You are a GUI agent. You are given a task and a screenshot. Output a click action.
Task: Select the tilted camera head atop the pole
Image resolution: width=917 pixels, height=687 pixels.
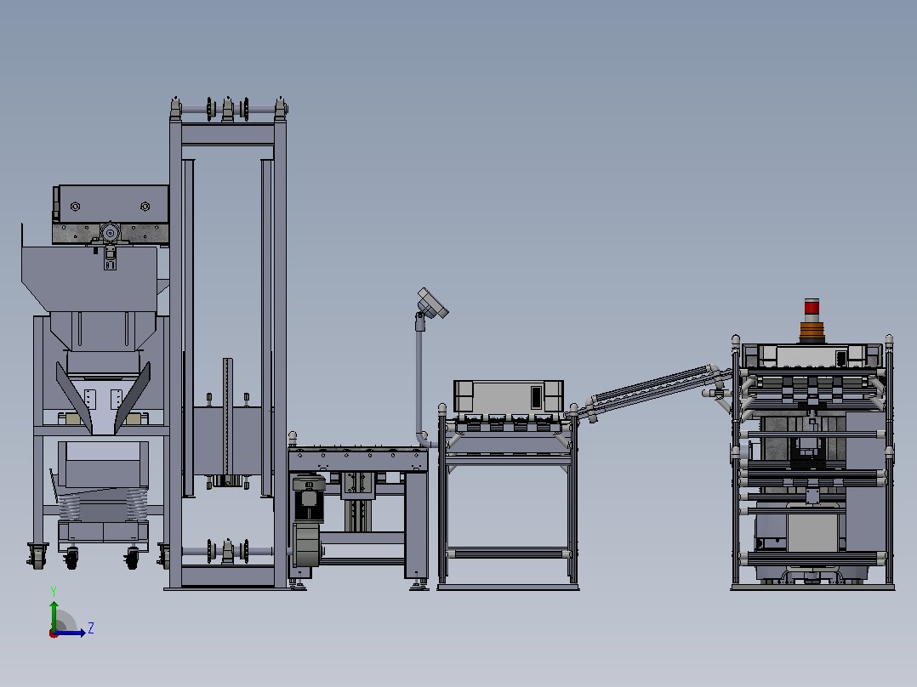[433, 304]
